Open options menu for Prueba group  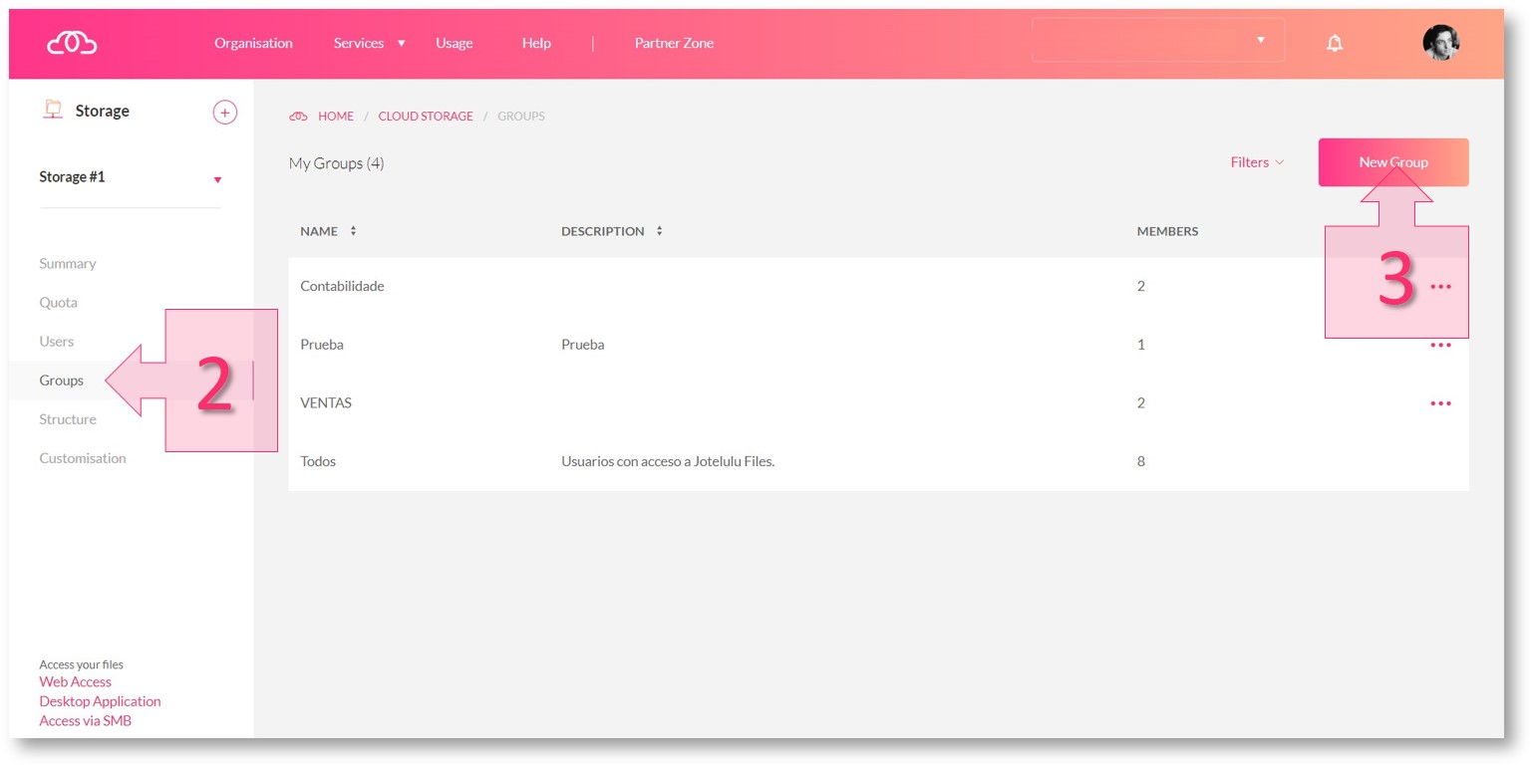pos(1440,346)
